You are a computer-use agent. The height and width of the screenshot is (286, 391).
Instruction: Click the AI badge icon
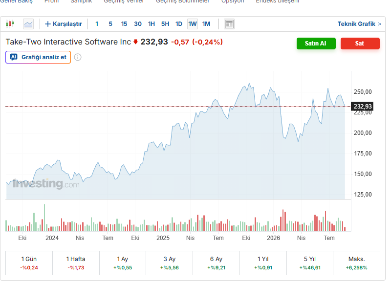[14, 57]
